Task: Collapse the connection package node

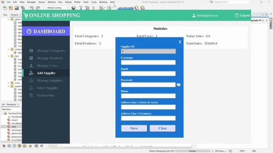Action: [9, 49]
